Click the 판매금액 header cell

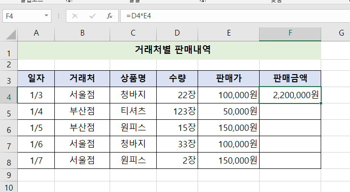[290, 79]
